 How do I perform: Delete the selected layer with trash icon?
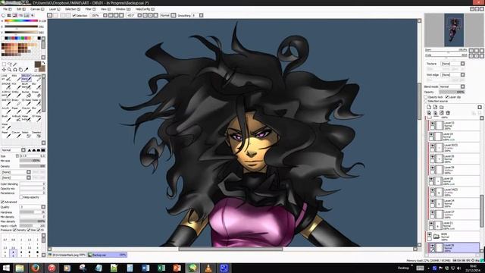click(x=448, y=113)
